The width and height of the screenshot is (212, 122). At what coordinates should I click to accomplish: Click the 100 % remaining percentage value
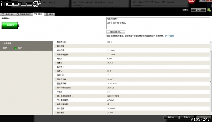[110, 42]
